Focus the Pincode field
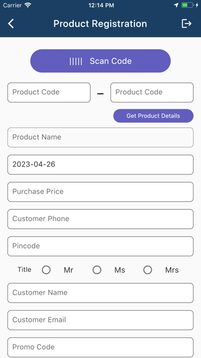This screenshot has height=358, width=201. [100, 246]
